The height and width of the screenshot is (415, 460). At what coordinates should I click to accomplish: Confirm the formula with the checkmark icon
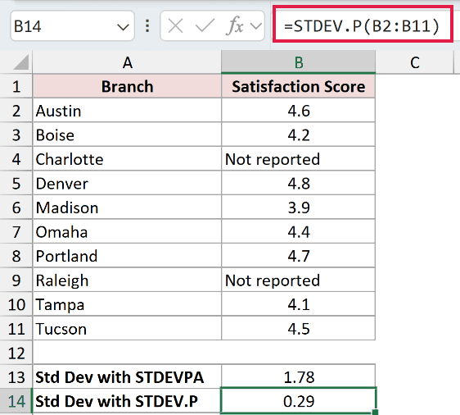[205, 26]
